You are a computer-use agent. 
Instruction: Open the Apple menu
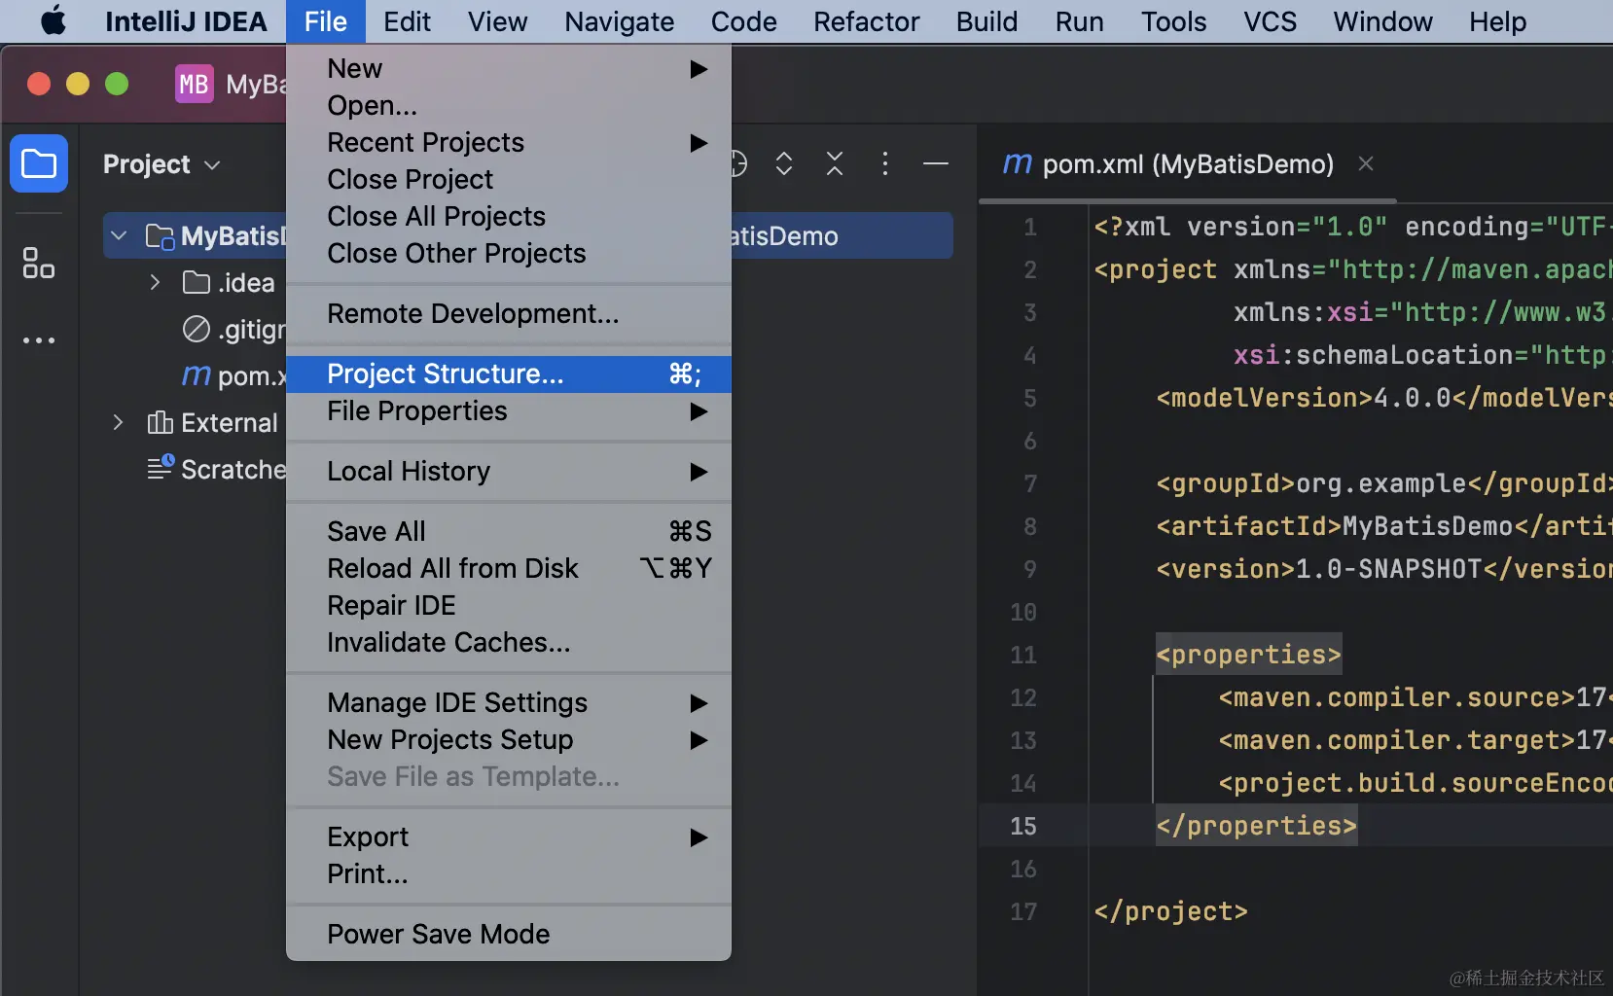pos(54,21)
